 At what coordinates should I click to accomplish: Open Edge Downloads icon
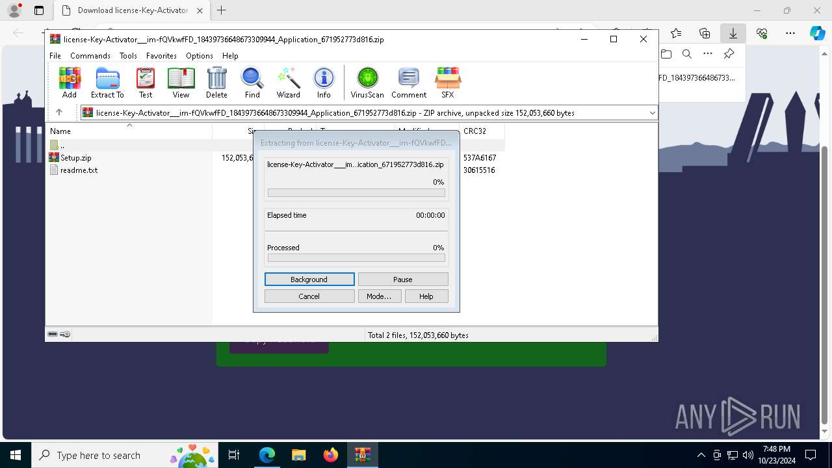pos(733,33)
